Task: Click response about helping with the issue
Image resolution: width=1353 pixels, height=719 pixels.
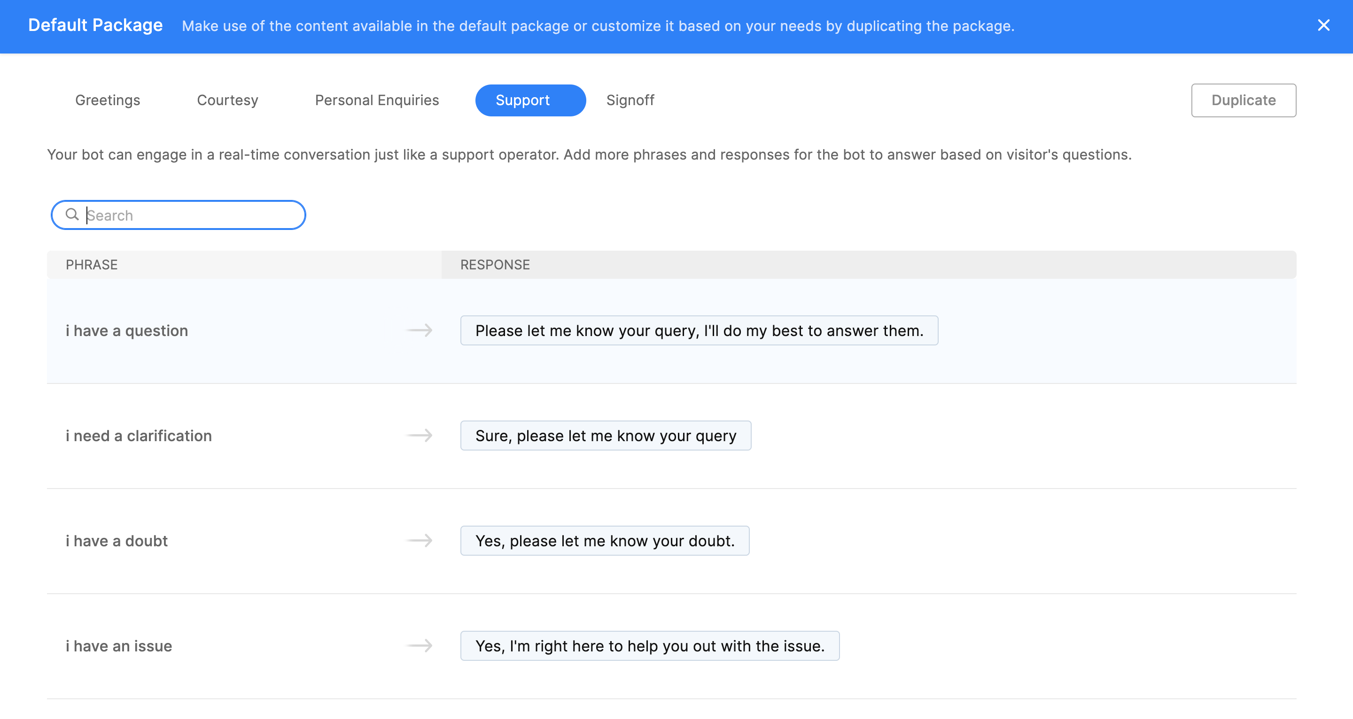Action: tap(649, 645)
